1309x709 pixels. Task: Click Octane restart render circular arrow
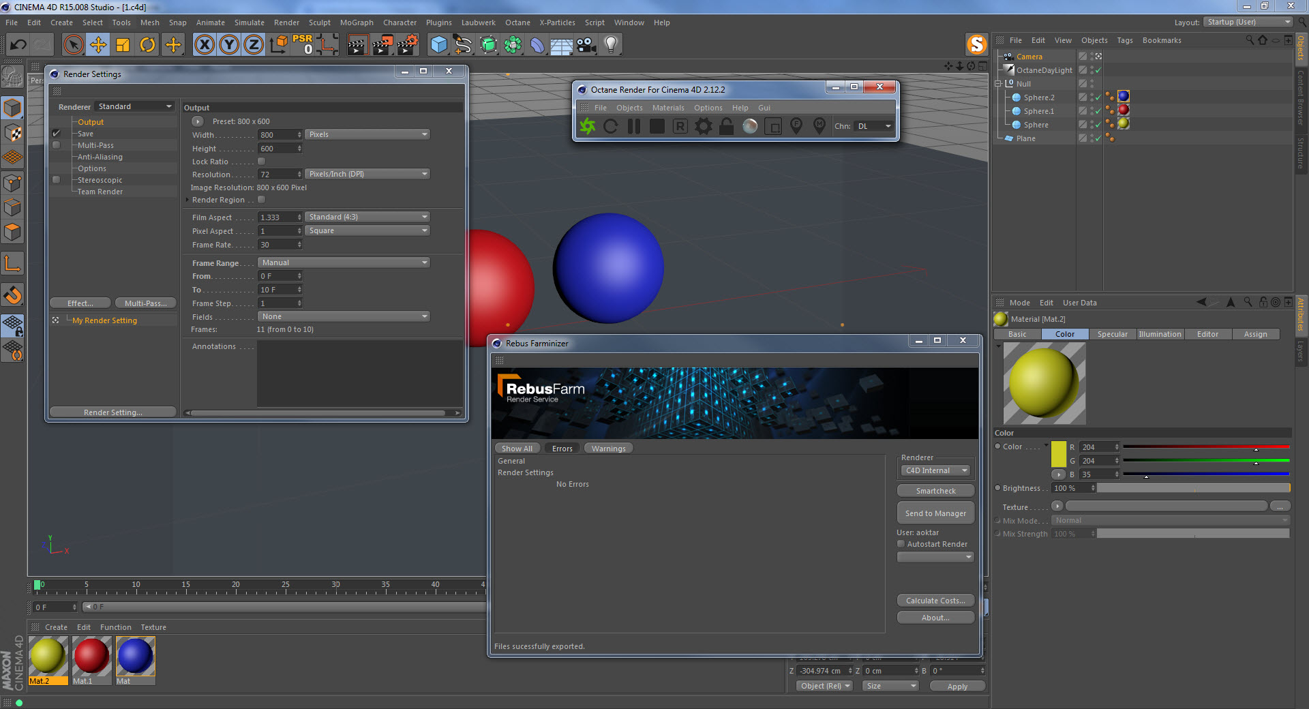(x=611, y=126)
